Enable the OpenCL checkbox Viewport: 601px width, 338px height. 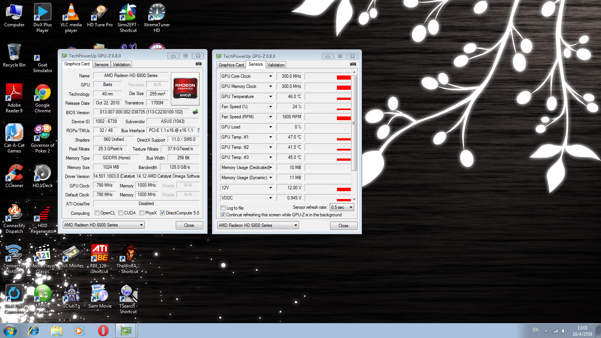[97, 213]
